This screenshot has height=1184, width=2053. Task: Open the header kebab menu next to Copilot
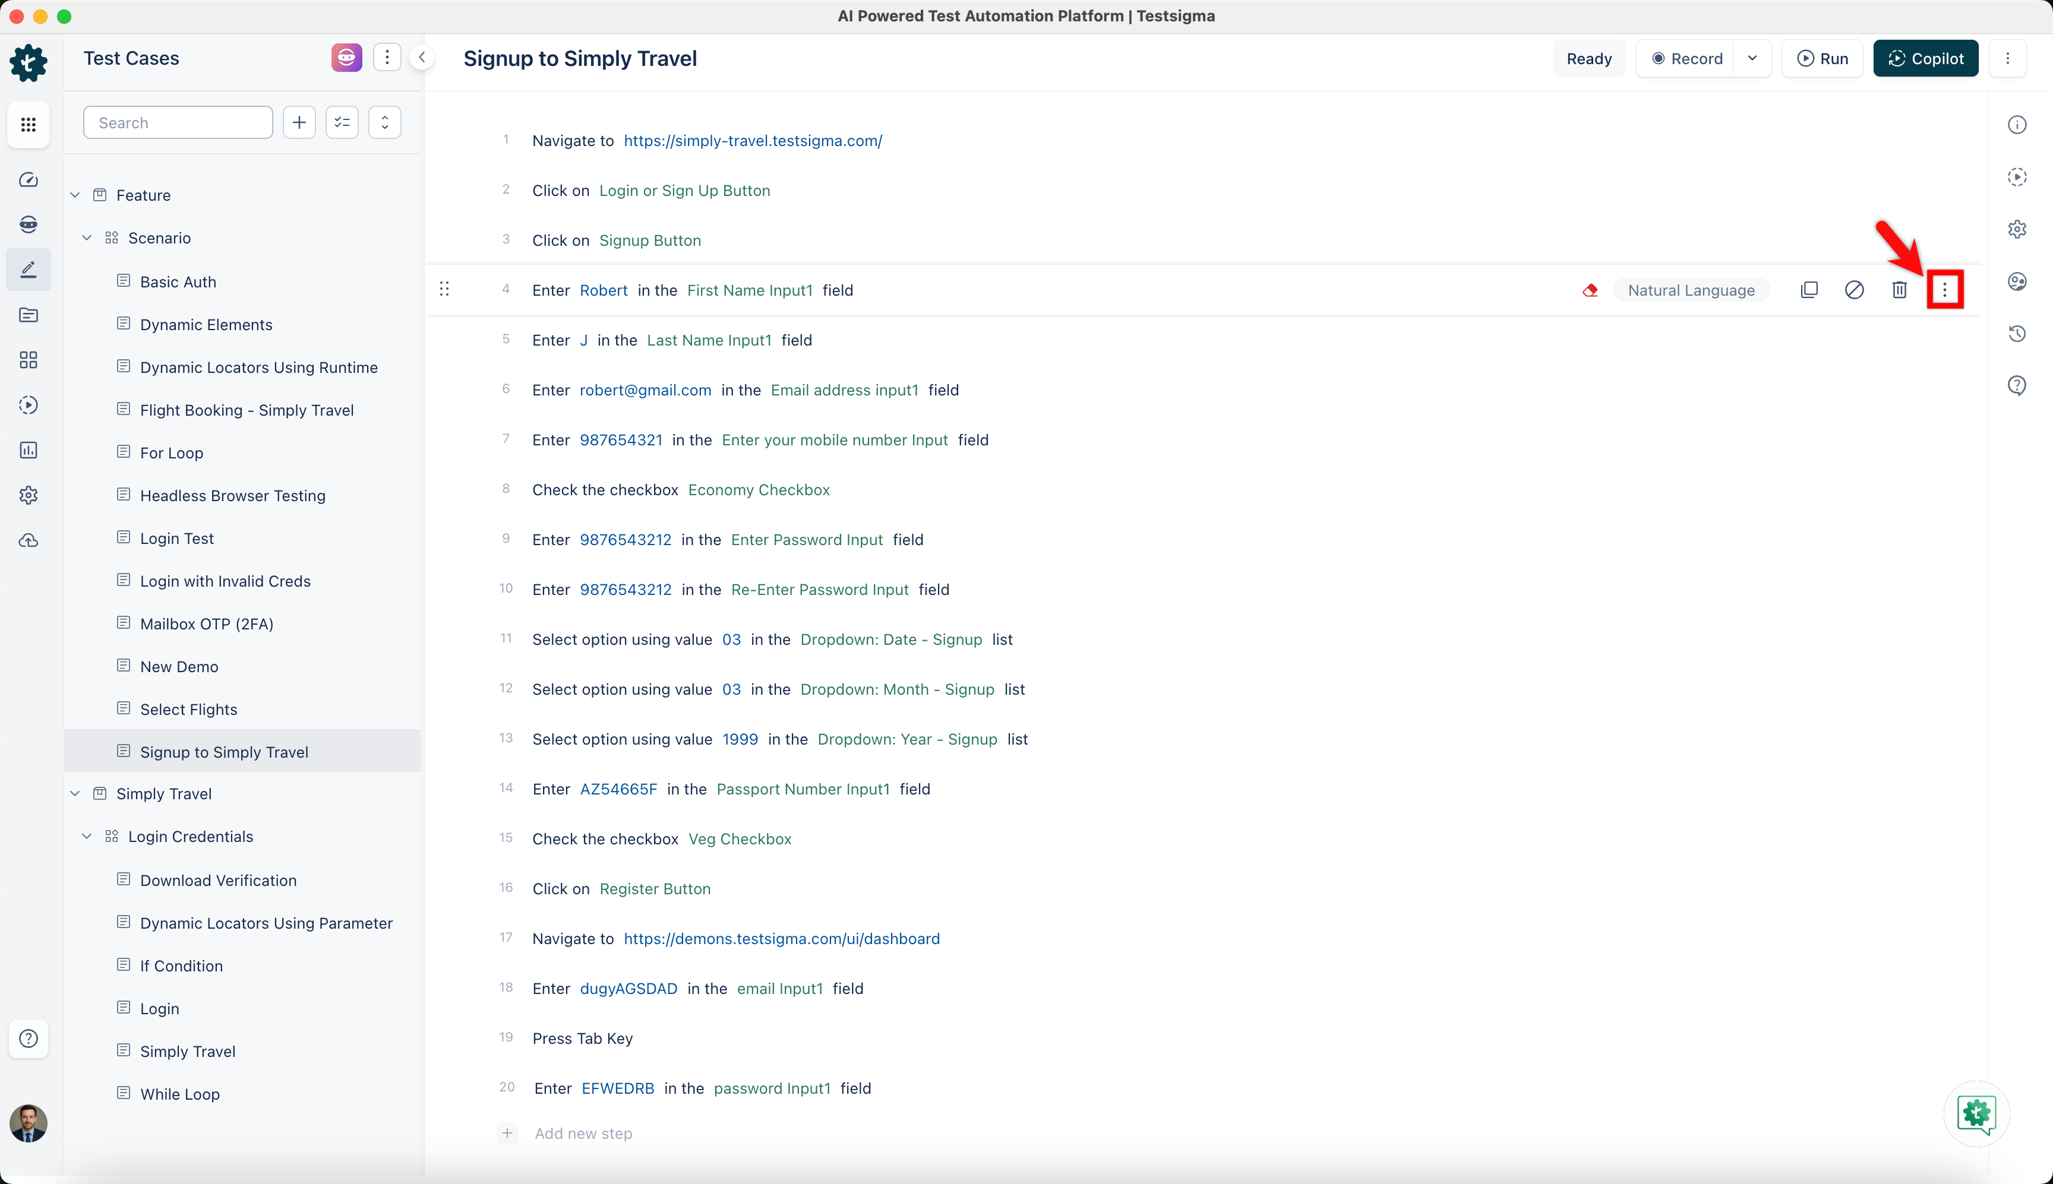pos(2007,59)
